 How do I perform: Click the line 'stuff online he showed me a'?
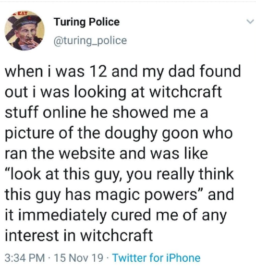click(x=106, y=112)
